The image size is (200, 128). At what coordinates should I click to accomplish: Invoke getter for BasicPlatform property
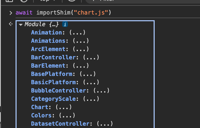pos(91,82)
